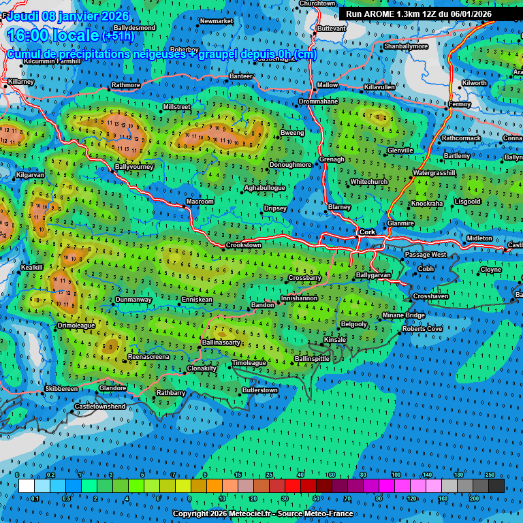
Task: Click the Cobh label
Action: (426, 269)
